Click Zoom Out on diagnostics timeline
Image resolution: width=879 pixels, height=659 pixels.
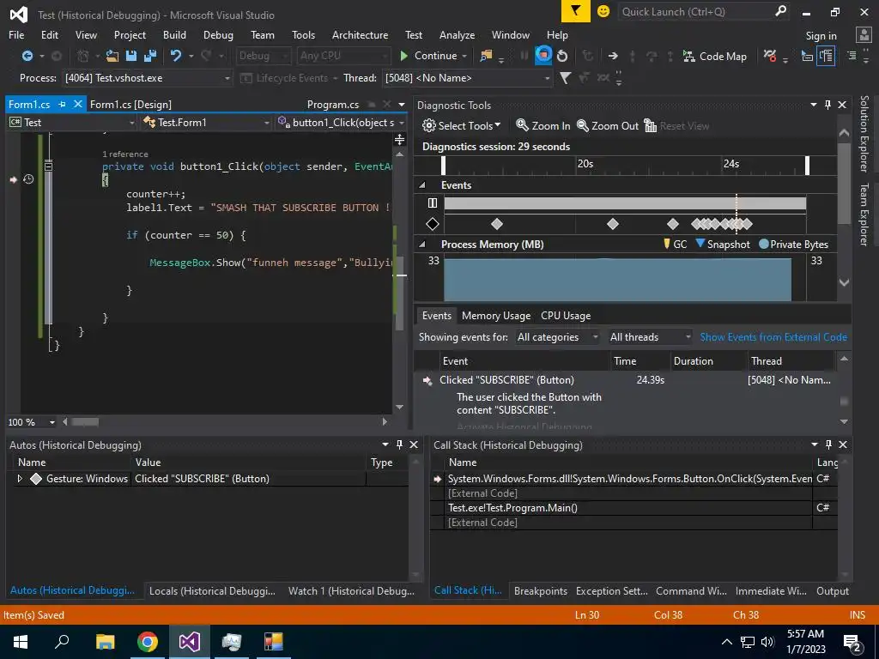tap(608, 125)
